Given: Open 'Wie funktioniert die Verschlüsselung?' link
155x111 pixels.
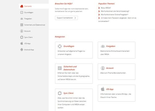Looking at the screenshot, I should pos(115,11).
